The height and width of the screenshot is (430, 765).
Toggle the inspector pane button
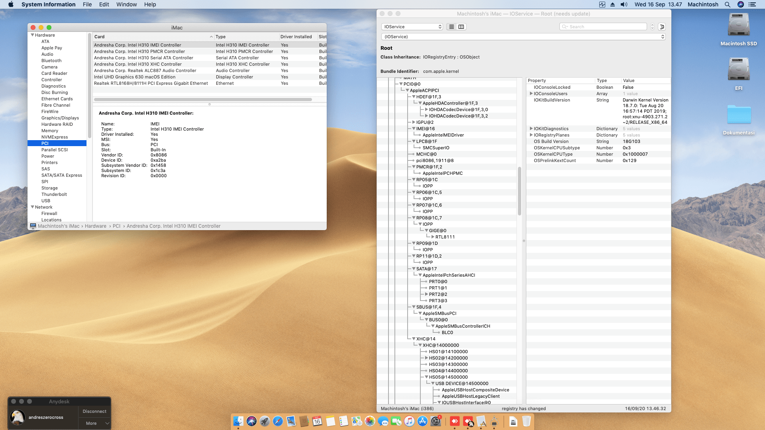click(662, 26)
